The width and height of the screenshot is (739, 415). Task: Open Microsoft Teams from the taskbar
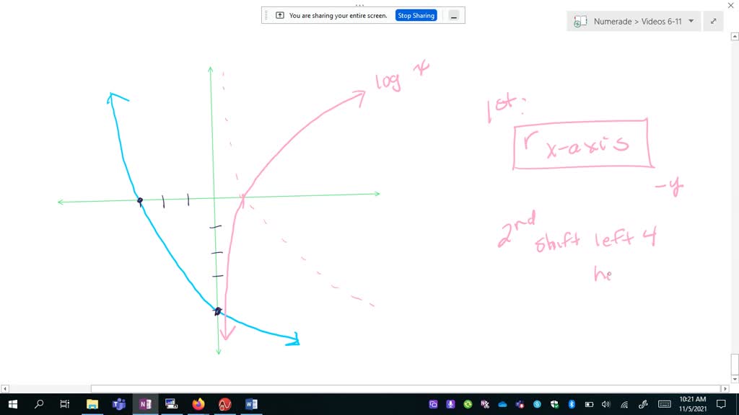pos(118,403)
